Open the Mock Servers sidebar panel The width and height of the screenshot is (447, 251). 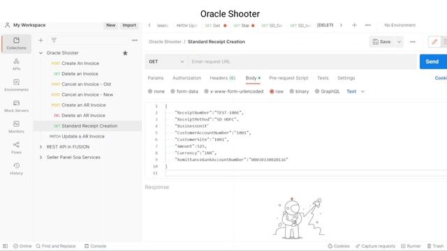click(16, 106)
